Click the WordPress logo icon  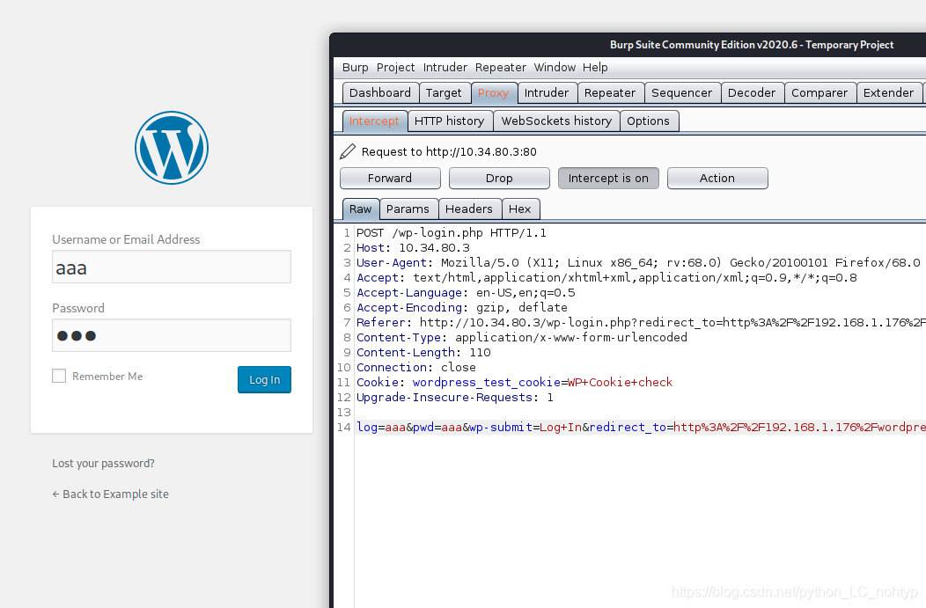pos(172,148)
